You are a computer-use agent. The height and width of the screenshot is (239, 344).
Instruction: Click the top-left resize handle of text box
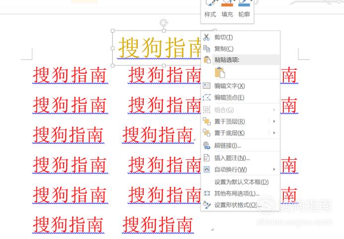113,31
